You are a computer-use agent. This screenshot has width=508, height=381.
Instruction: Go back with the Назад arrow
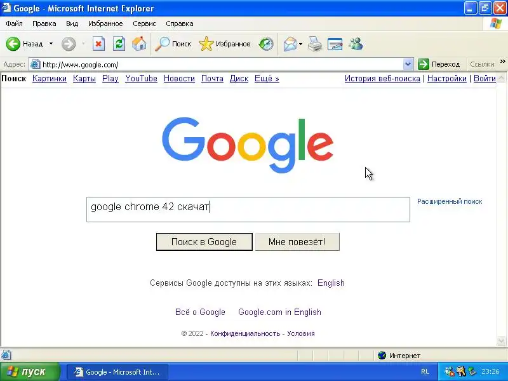[x=25, y=44]
